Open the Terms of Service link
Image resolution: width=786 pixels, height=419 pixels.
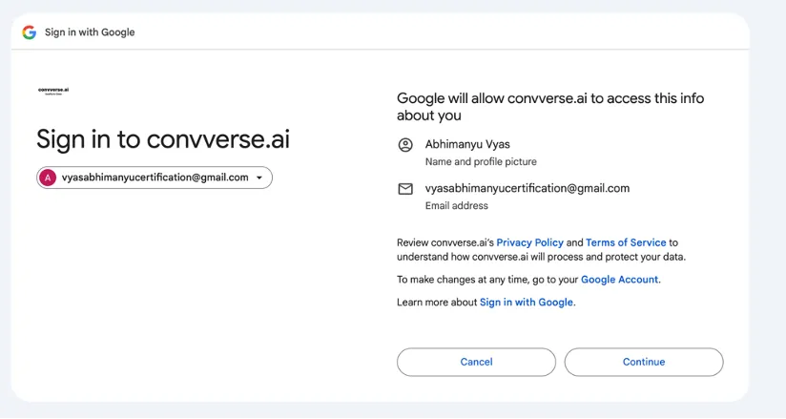point(626,242)
